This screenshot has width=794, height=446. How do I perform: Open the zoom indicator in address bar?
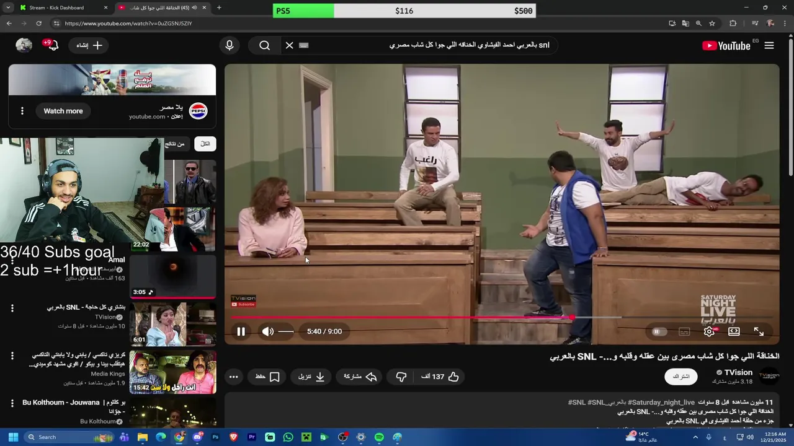click(698, 23)
